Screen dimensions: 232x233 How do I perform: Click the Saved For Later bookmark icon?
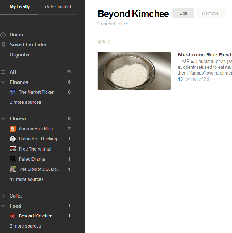point(3,45)
